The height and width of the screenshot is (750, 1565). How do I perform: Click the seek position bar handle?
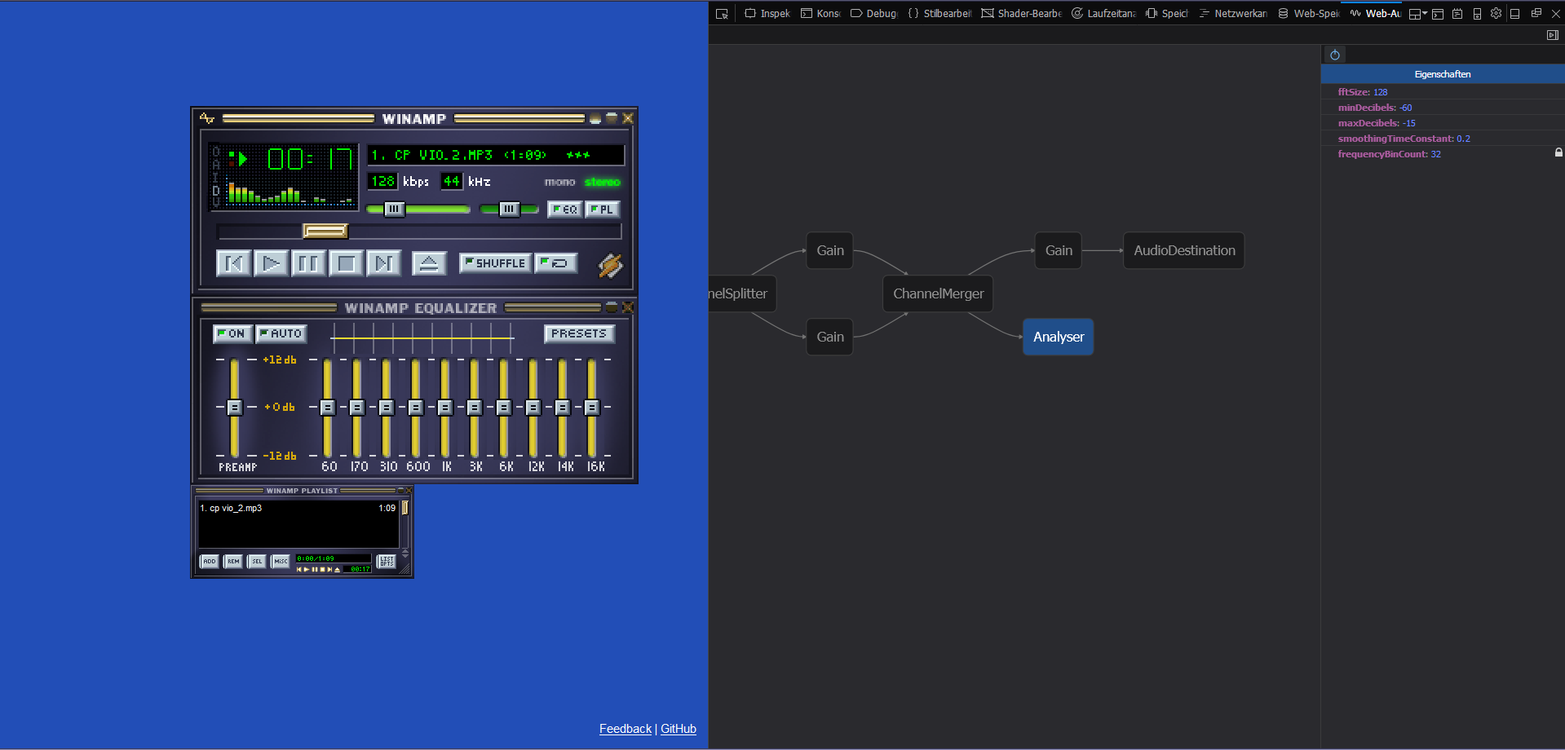coord(325,232)
